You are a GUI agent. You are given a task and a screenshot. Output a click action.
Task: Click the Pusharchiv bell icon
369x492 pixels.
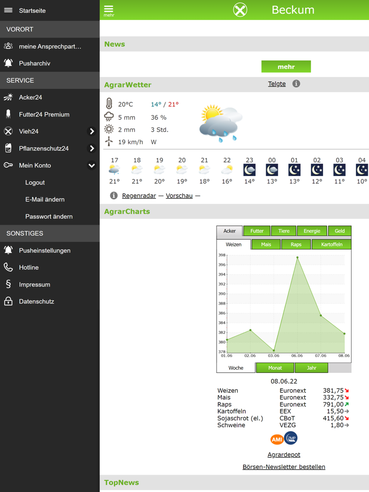coord(8,63)
